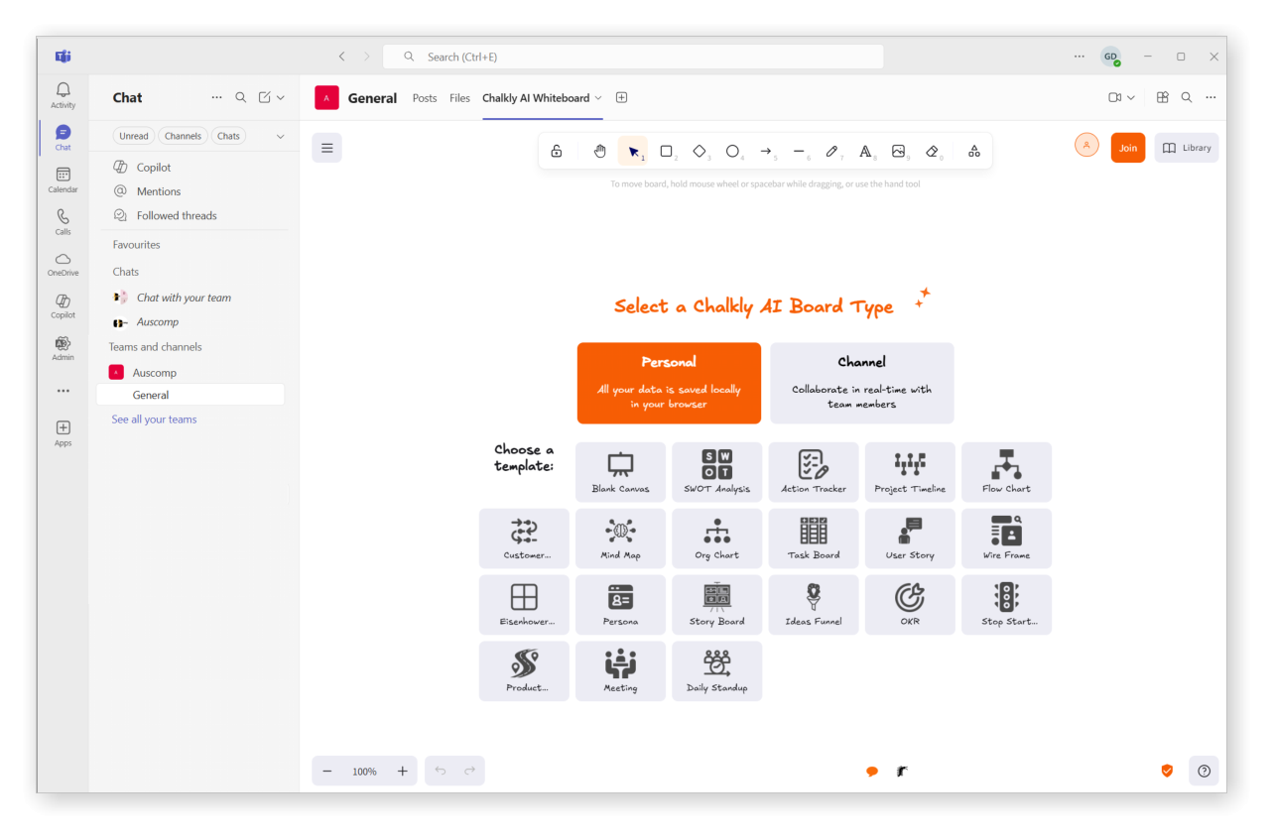Select the Arrow connector tool

click(766, 151)
